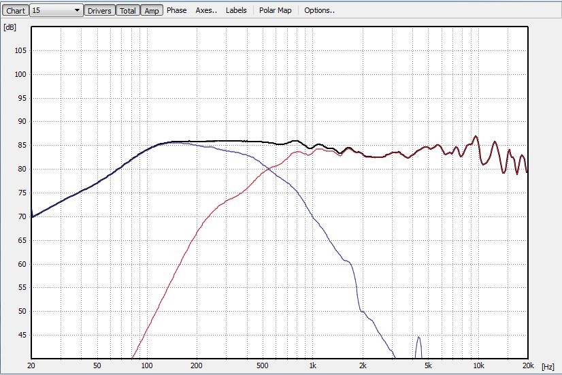
Task: Toggle the Drivers curves display
Action: pyautogui.click(x=99, y=10)
